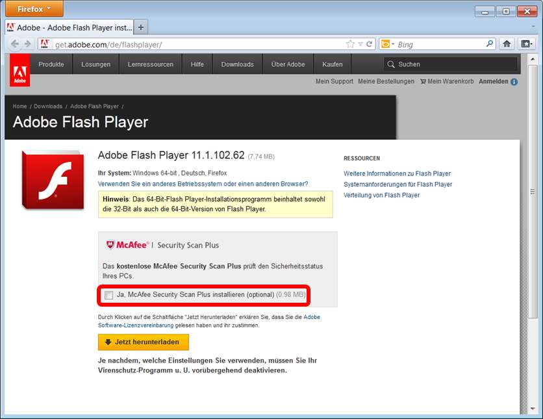
Task: Open the Hilfe navigation menu
Action: pos(197,64)
